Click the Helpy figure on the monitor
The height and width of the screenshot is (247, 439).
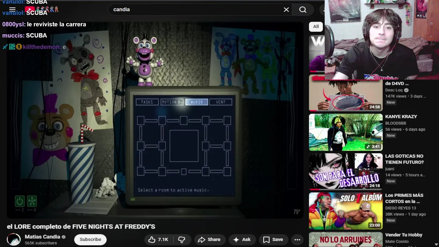pyautogui.click(x=145, y=61)
